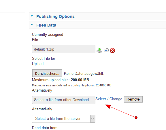Click the 'Currently assigned File' label

point(48,37)
